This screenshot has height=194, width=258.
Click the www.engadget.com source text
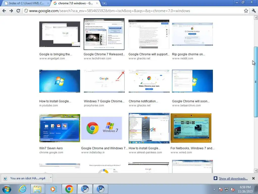(x=52, y=58)
